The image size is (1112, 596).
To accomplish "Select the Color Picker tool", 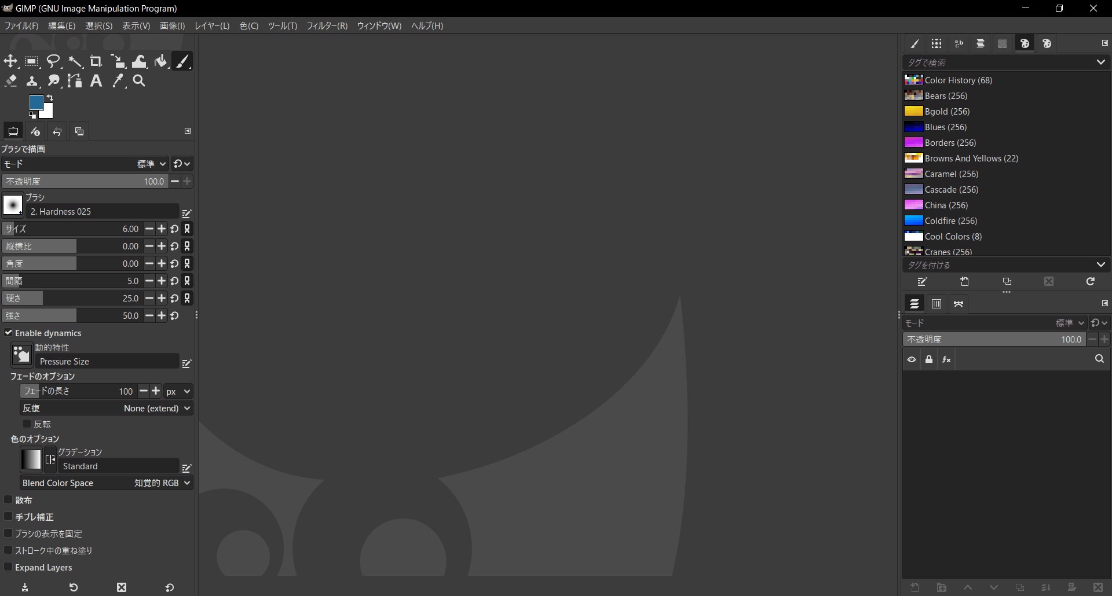I will tap(118, 81).
